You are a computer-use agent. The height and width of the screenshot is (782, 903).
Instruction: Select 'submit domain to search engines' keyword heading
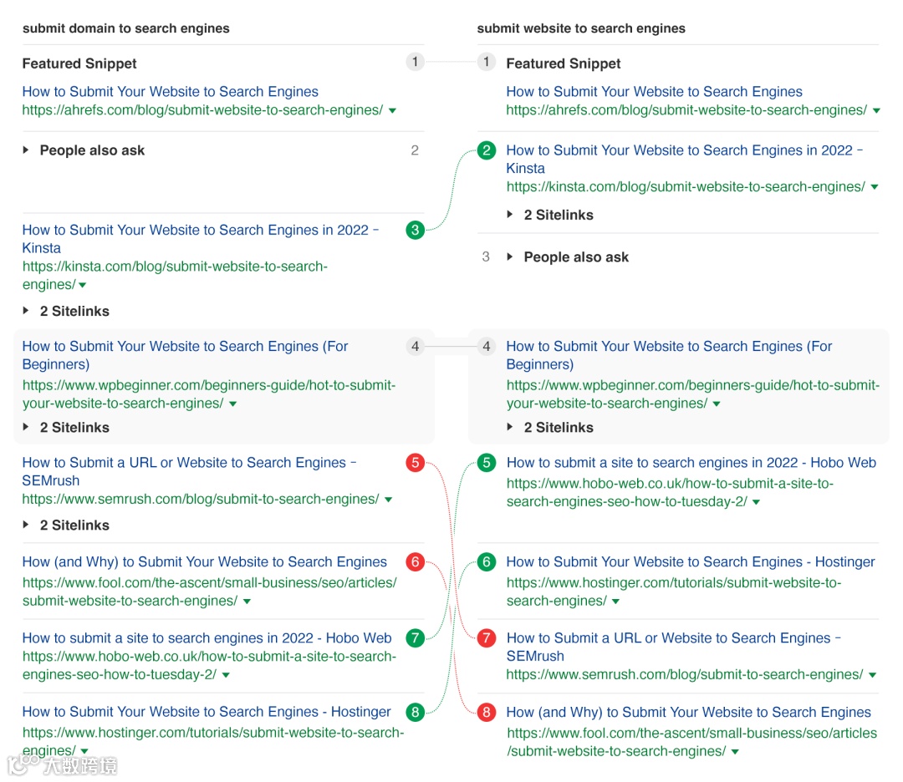[x=126, y=28]
